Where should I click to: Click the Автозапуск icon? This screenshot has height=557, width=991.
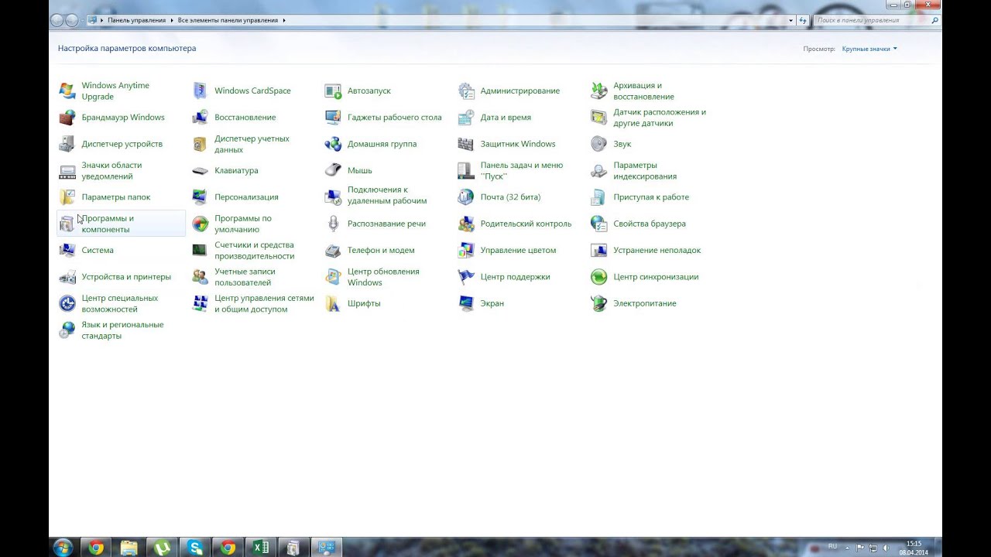click(333, 91)
